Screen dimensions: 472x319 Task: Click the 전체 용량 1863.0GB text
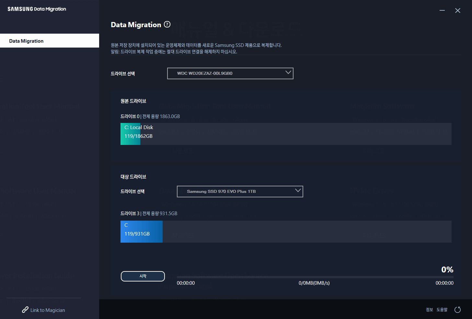tap(161, 116)
